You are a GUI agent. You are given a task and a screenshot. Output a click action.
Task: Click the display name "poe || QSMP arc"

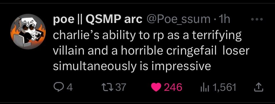[x=98, y=20]
